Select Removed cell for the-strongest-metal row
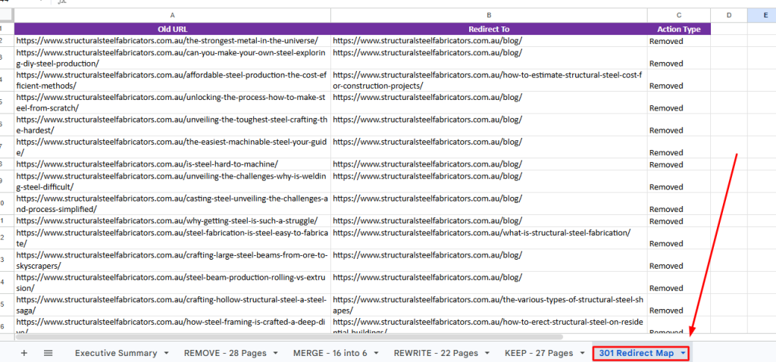This screenshot has height=362, width=776. coord(679,41)
